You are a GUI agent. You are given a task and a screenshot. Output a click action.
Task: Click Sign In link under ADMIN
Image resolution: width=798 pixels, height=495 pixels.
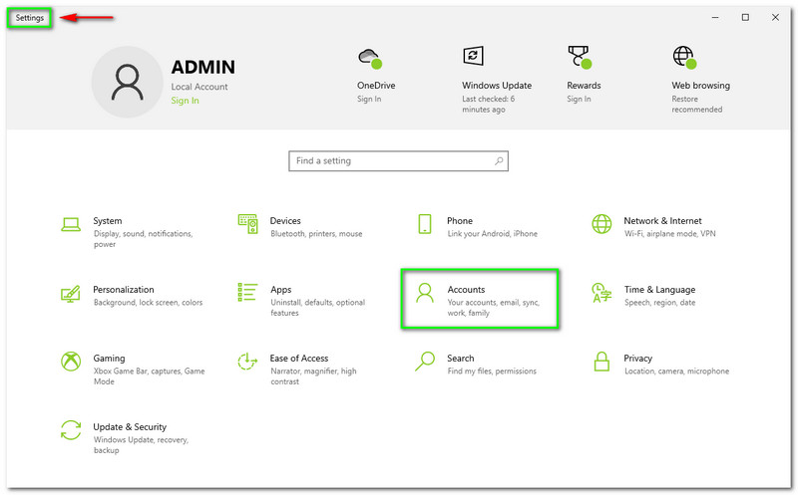[x=185, y=101]
